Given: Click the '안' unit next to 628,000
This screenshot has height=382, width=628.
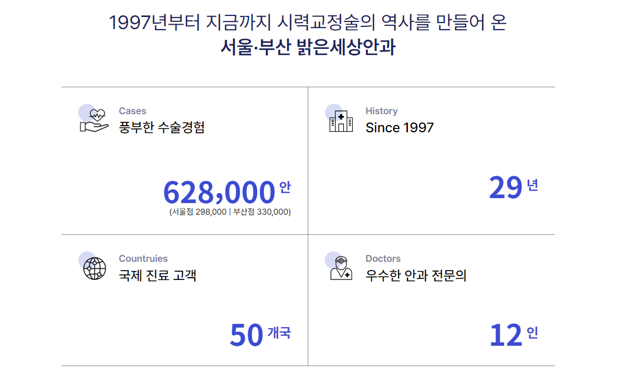Looking at the screenshot, I should point(285,187).
